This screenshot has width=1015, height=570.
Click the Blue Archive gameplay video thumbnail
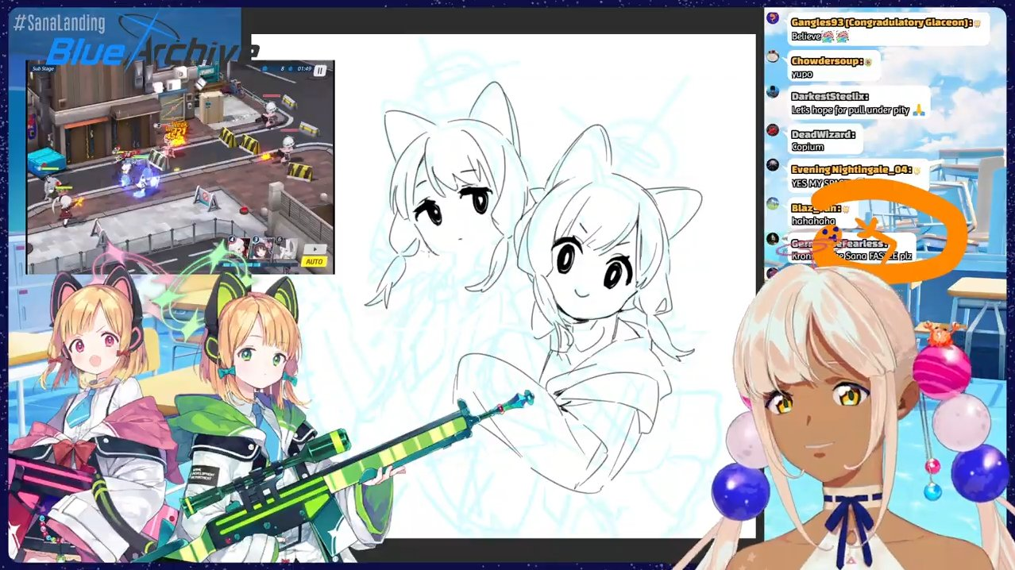(180, 167)
